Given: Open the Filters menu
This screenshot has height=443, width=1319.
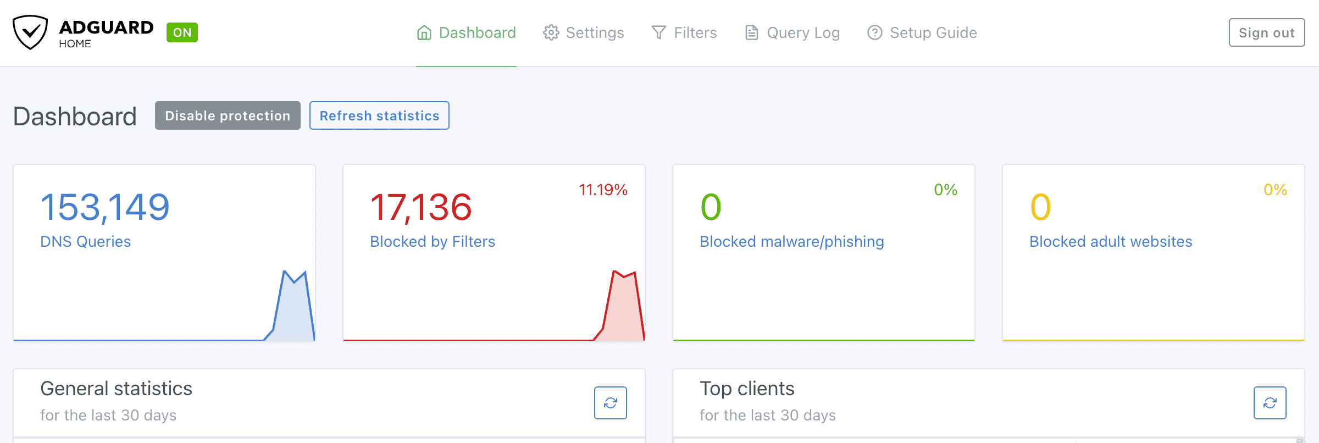Looking at the screenshot, I should tap(695, 33).
